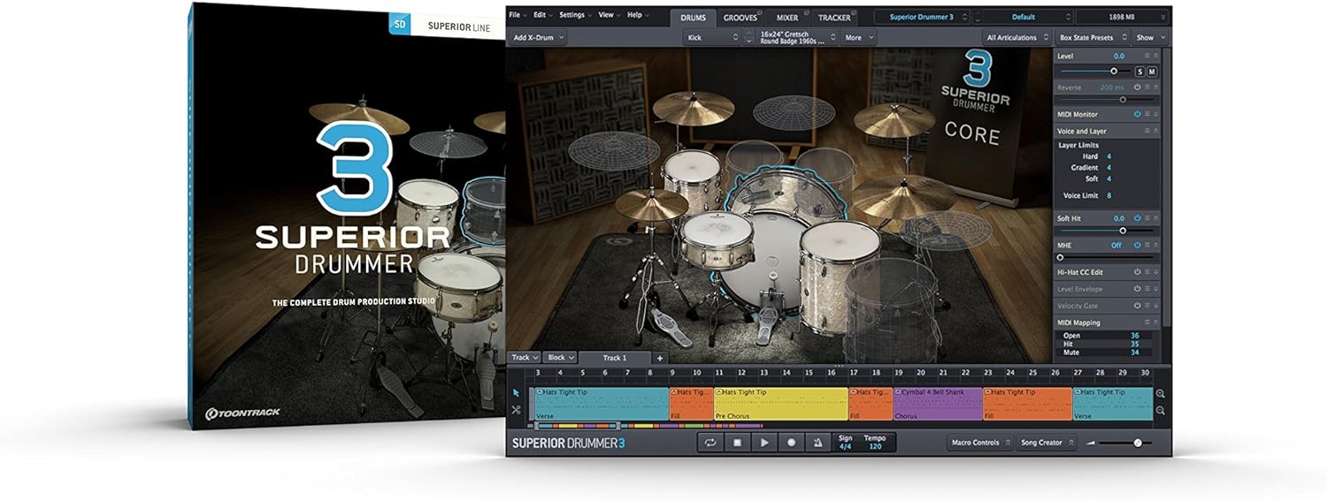Viewport: 1327px width, 501px height.
Task: Select the Track 1 tab
Action: (x=615, y=358)
